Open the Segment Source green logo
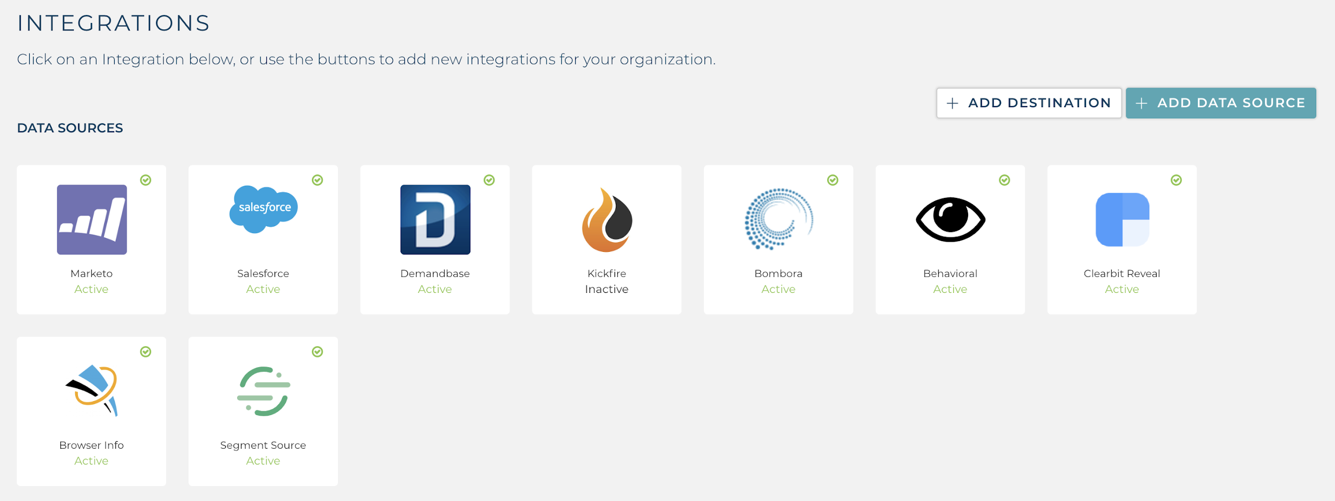1335x501 pixels. click(x=263, y=391)
